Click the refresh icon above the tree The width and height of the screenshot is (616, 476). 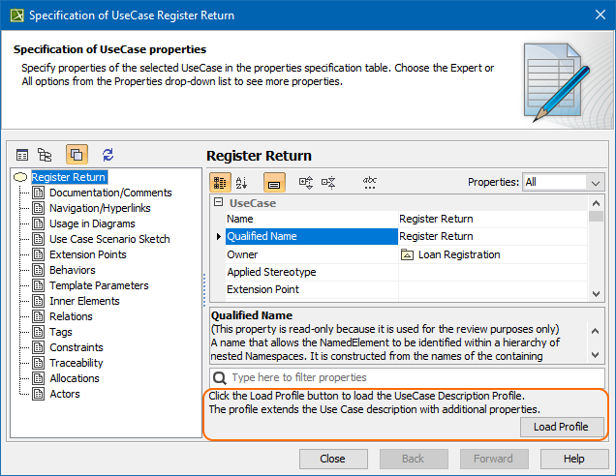pos(108,154)
